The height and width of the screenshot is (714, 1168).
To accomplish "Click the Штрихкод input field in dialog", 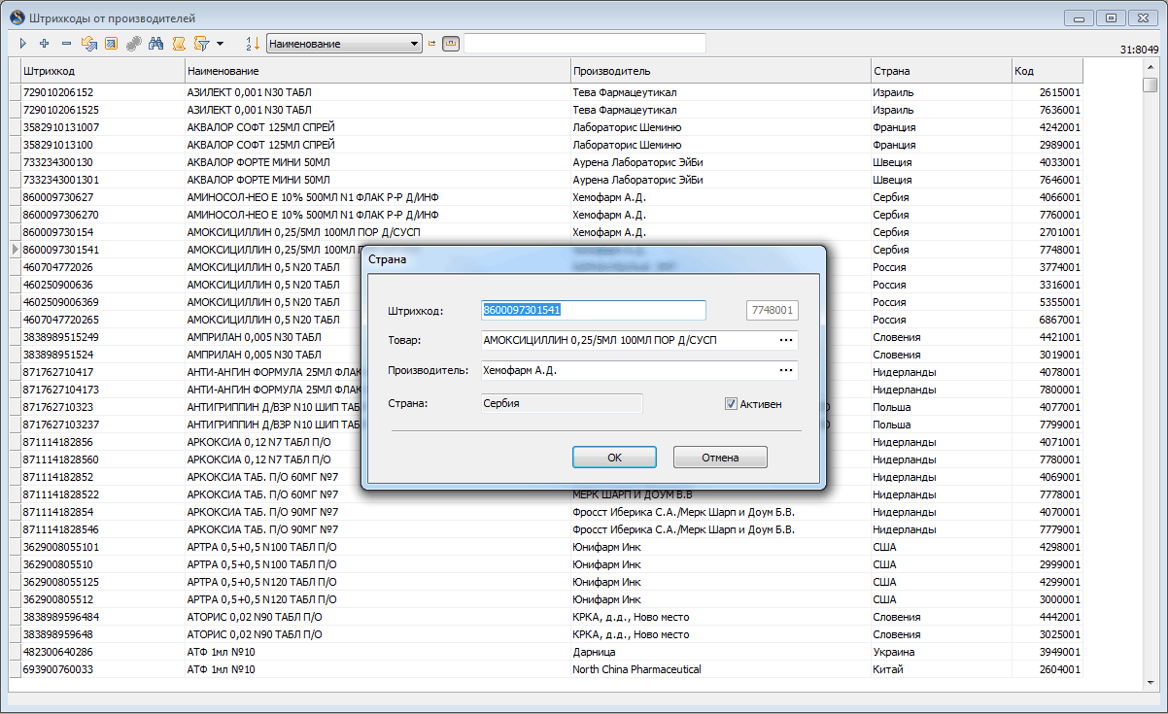I will tap(593, 310).
